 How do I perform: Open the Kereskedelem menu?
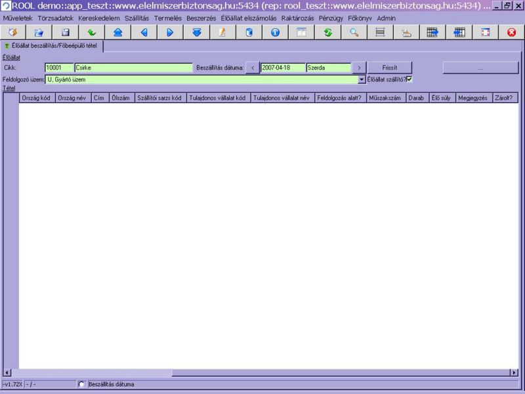tap(98, 18)
